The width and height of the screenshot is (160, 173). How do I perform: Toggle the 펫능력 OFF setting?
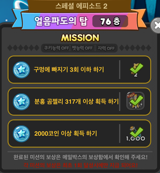82,48
